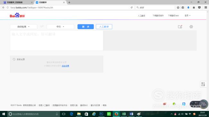Image resolution: width=209 pixels, height=117 pixels.
Task: Click the Cortana search box on taskbar
Action: point(34,114)
